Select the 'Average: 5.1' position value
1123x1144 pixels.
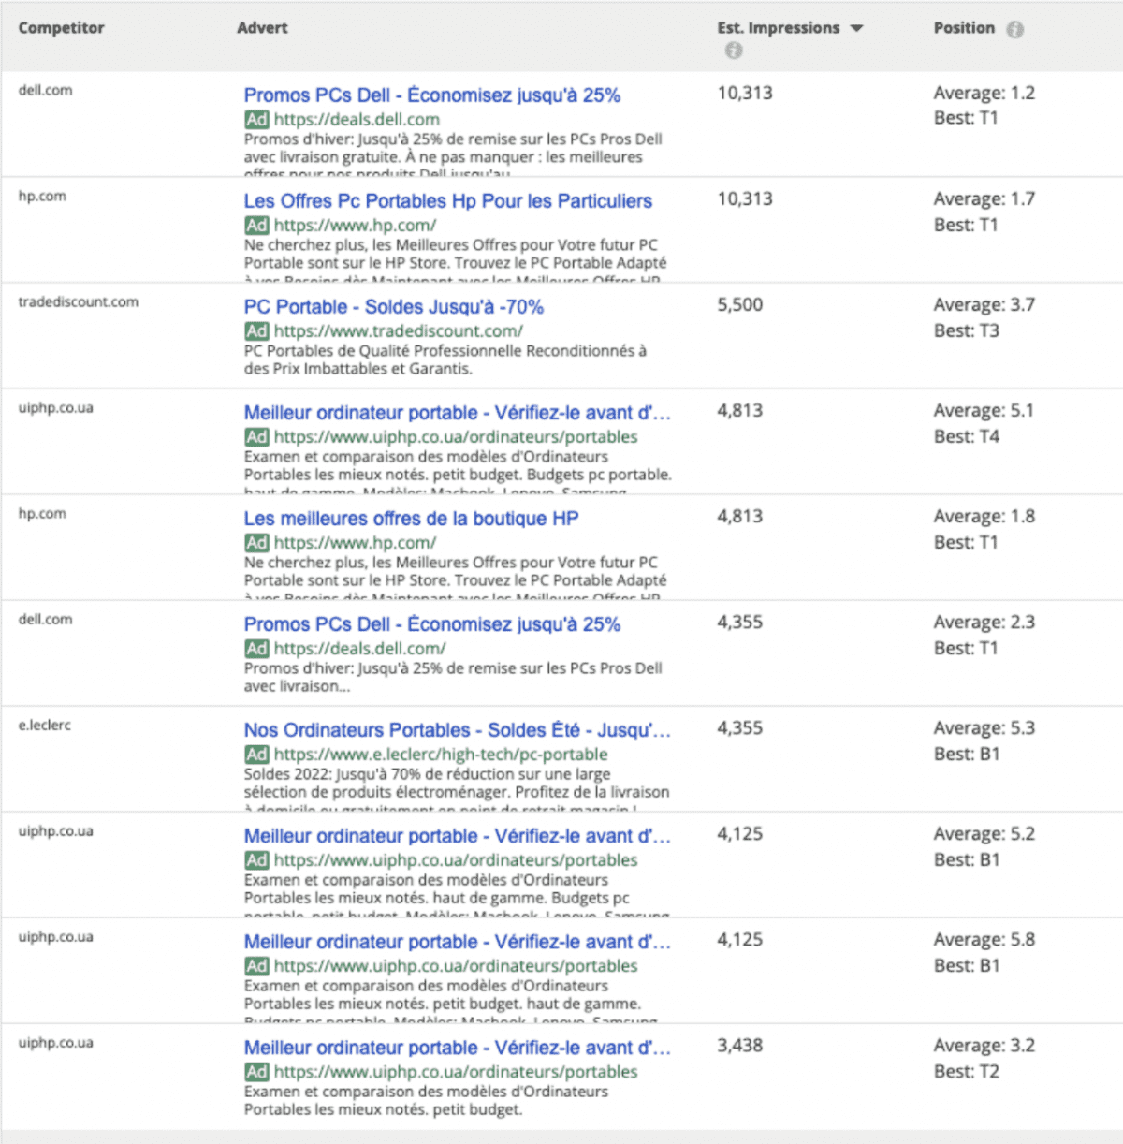click(984, 411)
